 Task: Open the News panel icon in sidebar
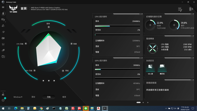[3, 56]
